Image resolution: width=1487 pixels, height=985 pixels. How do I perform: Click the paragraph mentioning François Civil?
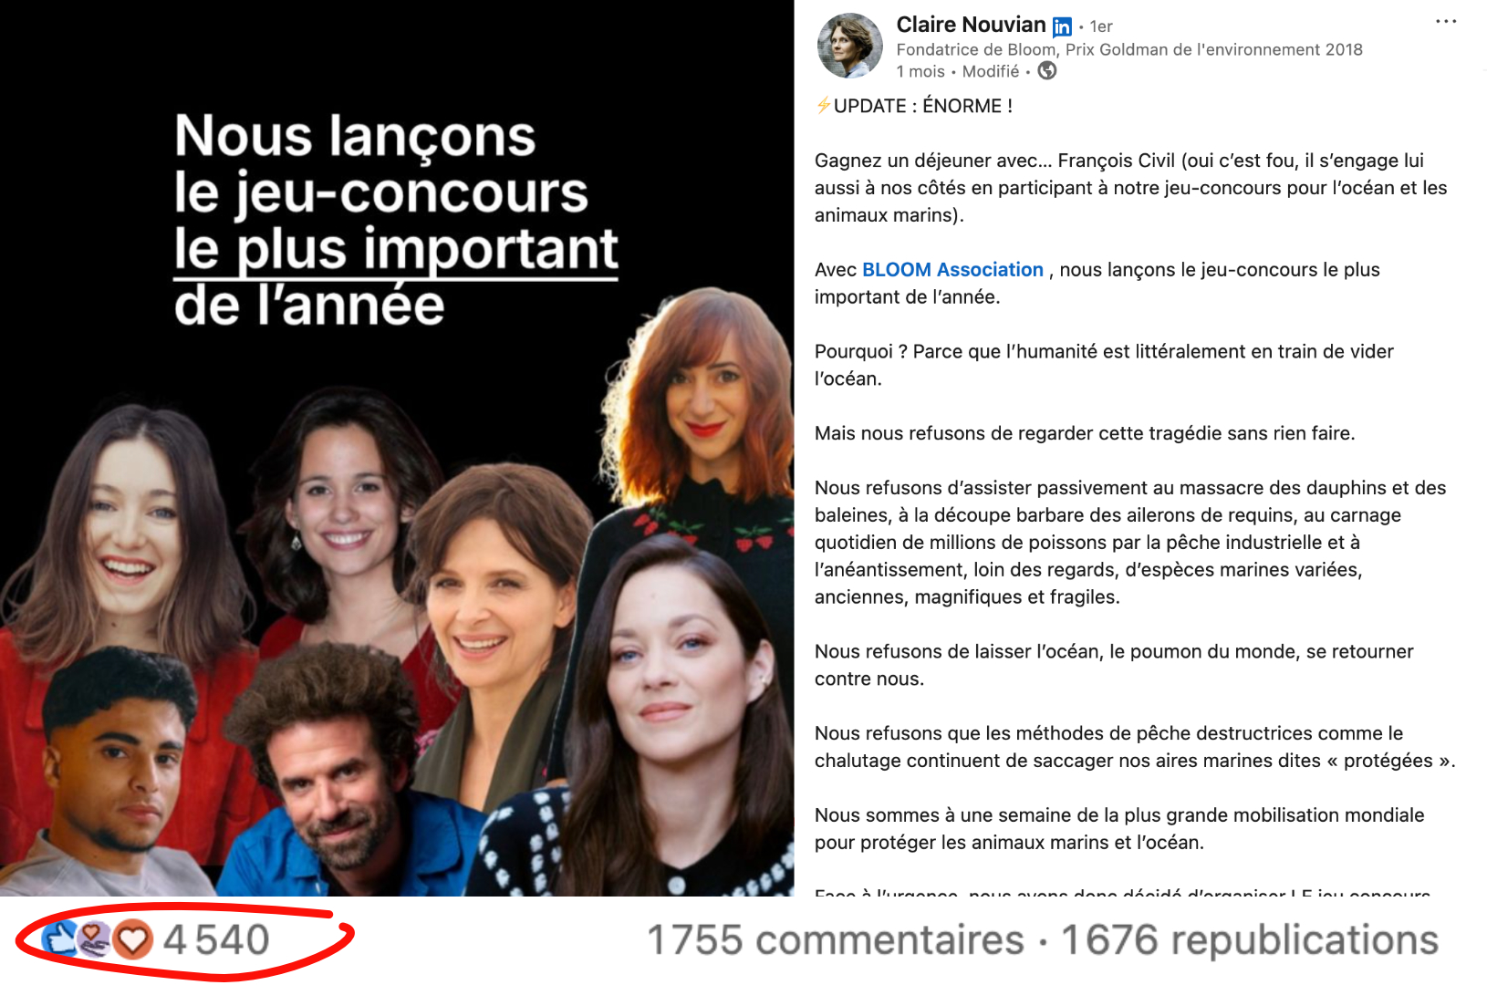pyautogui.click(x=1131, y=188)
